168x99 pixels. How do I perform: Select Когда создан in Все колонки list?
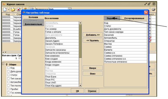click(x=62, y=65)
